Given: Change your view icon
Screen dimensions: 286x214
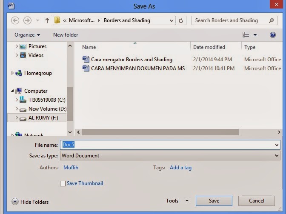Looking at the screenshot, I should point(246,34).
